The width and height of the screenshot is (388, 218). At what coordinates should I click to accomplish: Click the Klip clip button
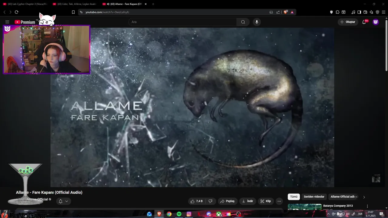[266, 201]
